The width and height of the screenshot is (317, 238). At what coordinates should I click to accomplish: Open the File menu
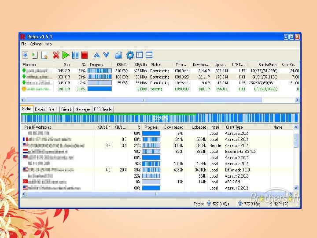[24, 44]
